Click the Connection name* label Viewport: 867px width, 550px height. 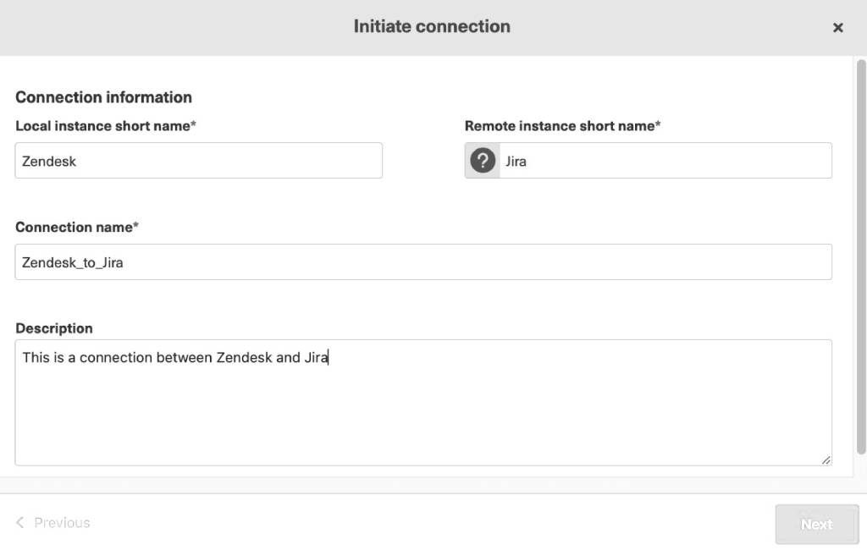(77, 227)
